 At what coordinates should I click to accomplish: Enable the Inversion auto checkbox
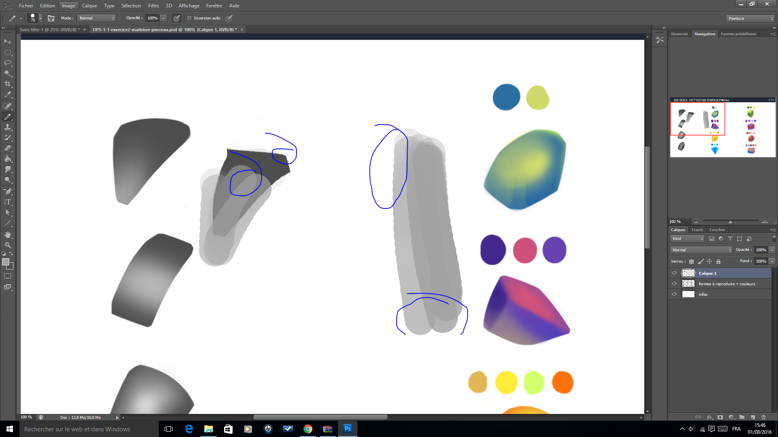(x=189, y=18)
